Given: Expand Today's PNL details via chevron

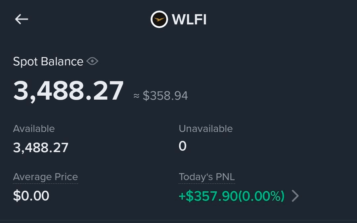Looking at the screenshot, I should point(295,196).
